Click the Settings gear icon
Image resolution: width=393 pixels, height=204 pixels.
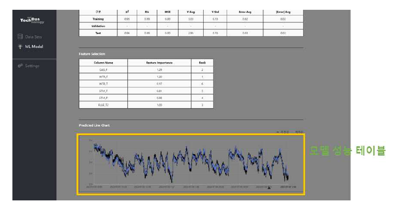(x=20, y=66)
